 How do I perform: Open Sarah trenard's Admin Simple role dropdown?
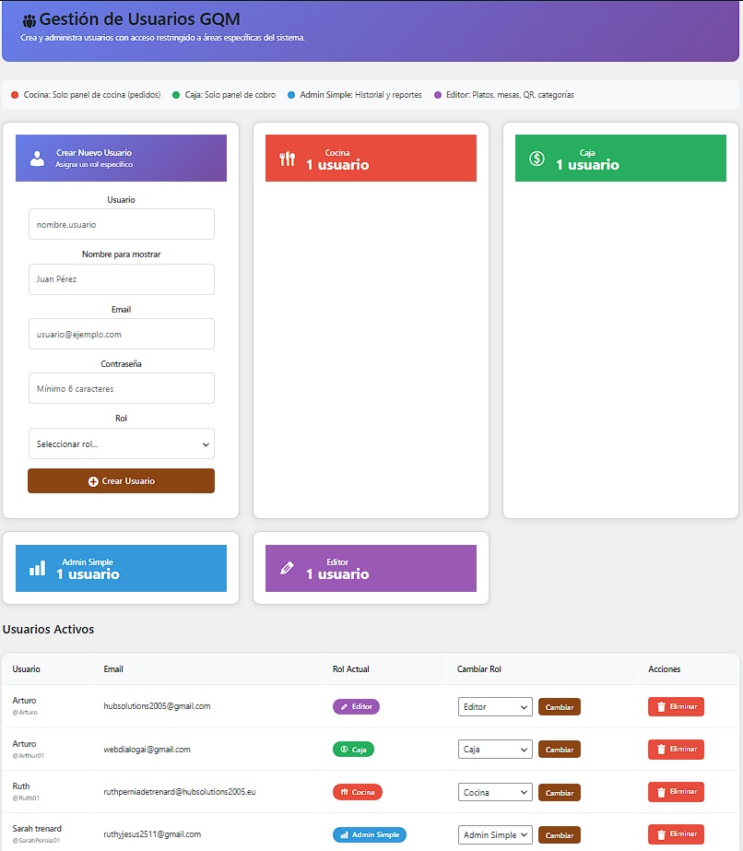point(495,834)
